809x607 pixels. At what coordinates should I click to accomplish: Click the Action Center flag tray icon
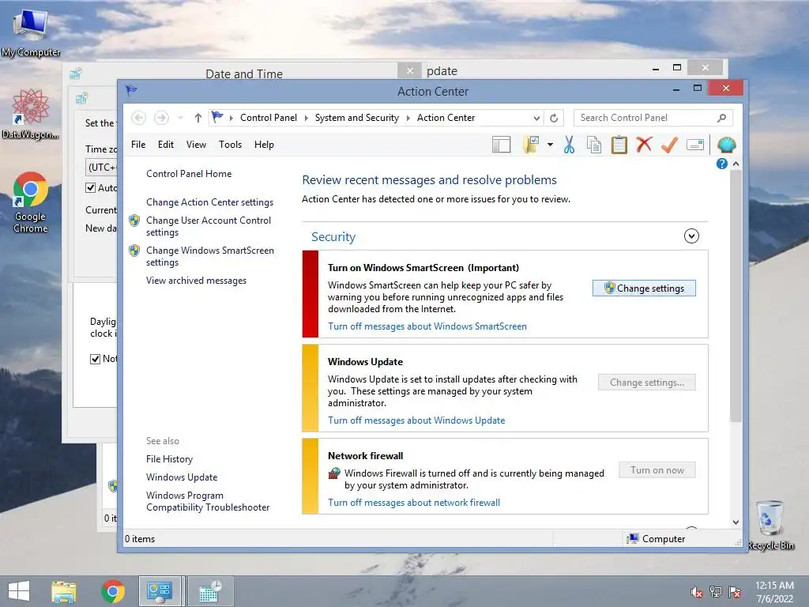735,592
